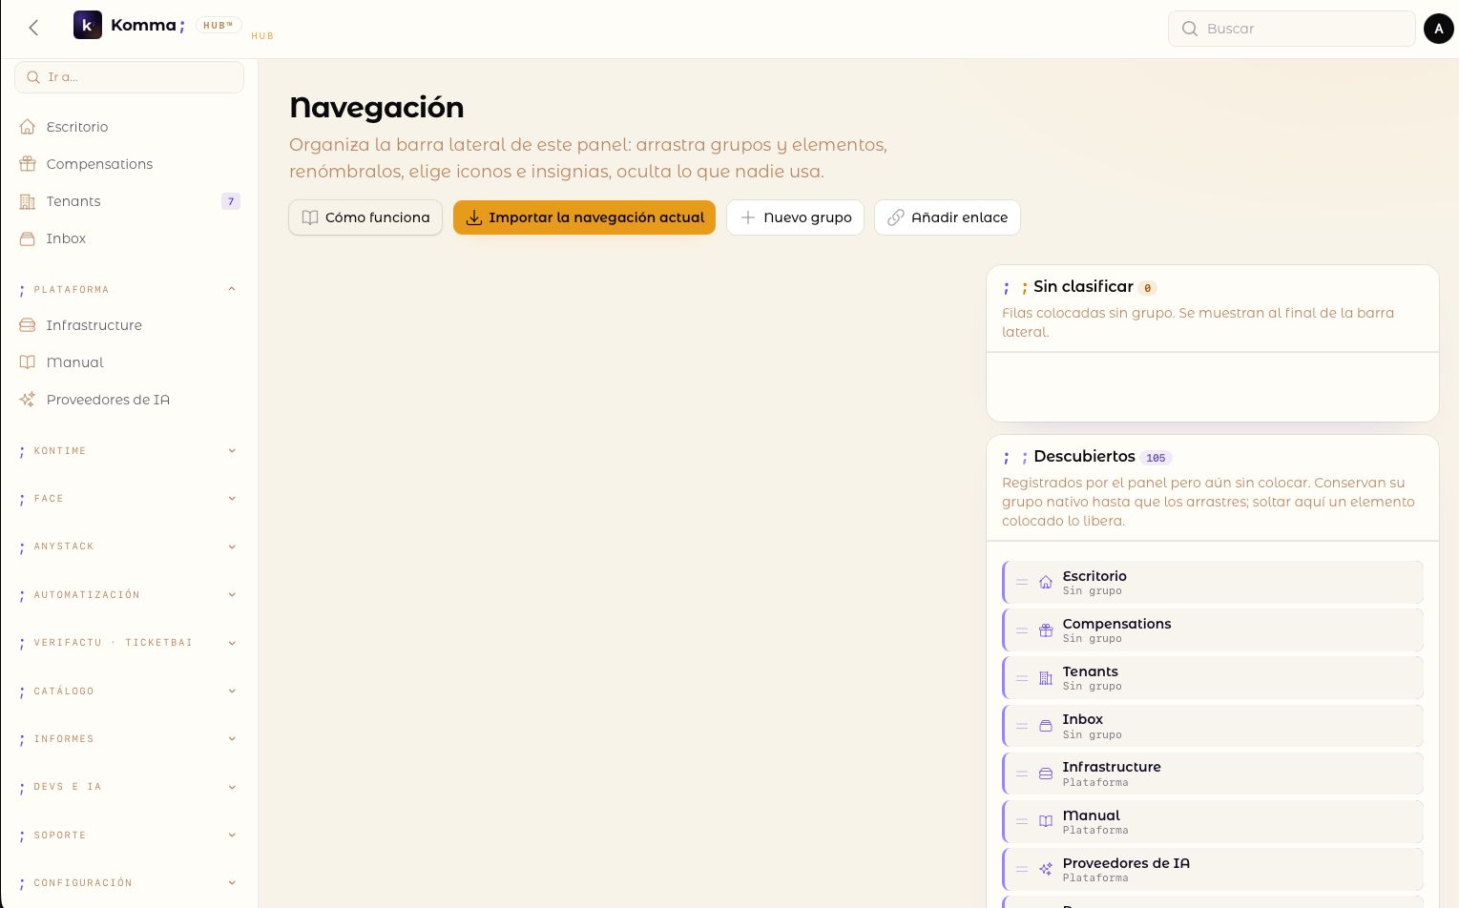Click the Tenants building icon in the sidebar
Screen dimensions: 1459x908
click(x=28, y=201)
